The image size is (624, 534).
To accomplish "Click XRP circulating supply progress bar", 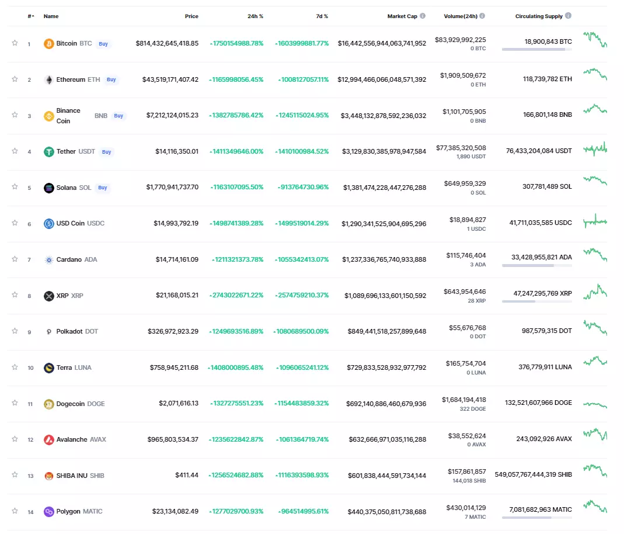I will (537, 301).
